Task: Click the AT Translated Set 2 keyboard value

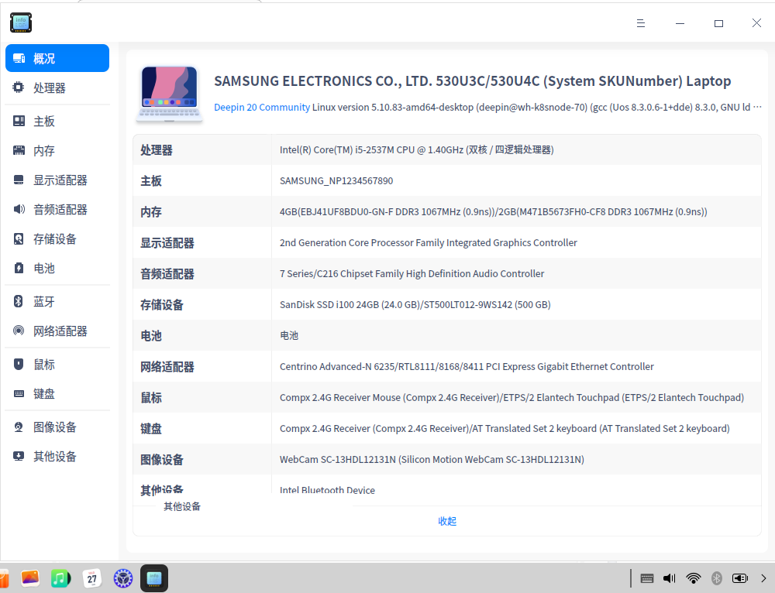Action: tap(505, 429)
